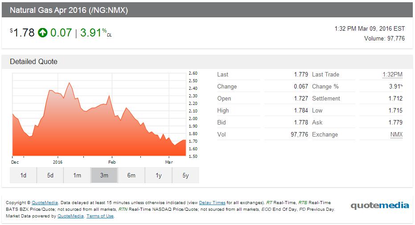
Task: Open the Terms of Use link
Action: pyautogui.click(x=100, y=216)
